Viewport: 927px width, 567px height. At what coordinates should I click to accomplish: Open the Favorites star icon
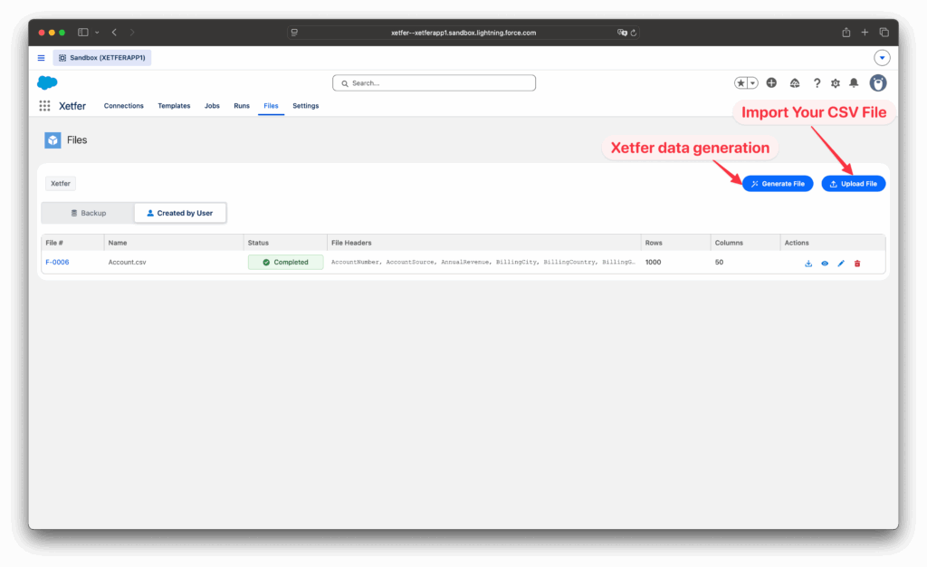(741, 83)
